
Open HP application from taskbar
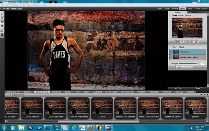tap(30, 128)
